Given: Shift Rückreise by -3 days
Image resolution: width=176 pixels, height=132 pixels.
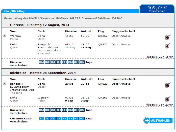Looking at the screenshot, I should (x=47, y=110).
